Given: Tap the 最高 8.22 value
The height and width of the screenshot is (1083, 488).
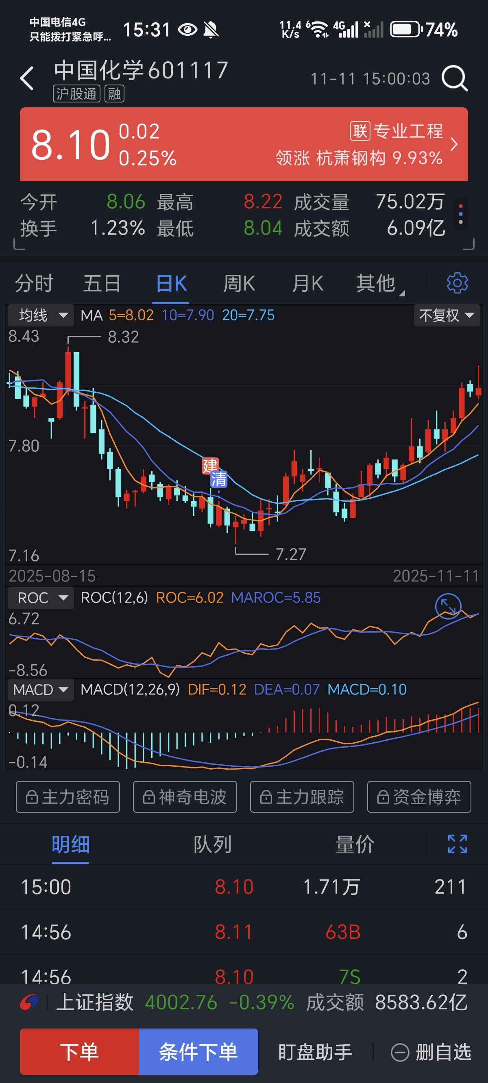Looking at the screenshot, I should 263,202.
